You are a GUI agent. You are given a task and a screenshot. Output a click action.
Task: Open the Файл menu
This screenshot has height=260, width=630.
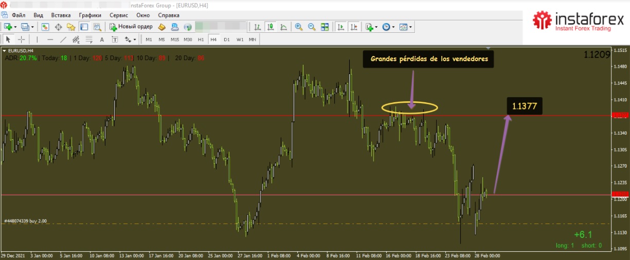(19, 15)
